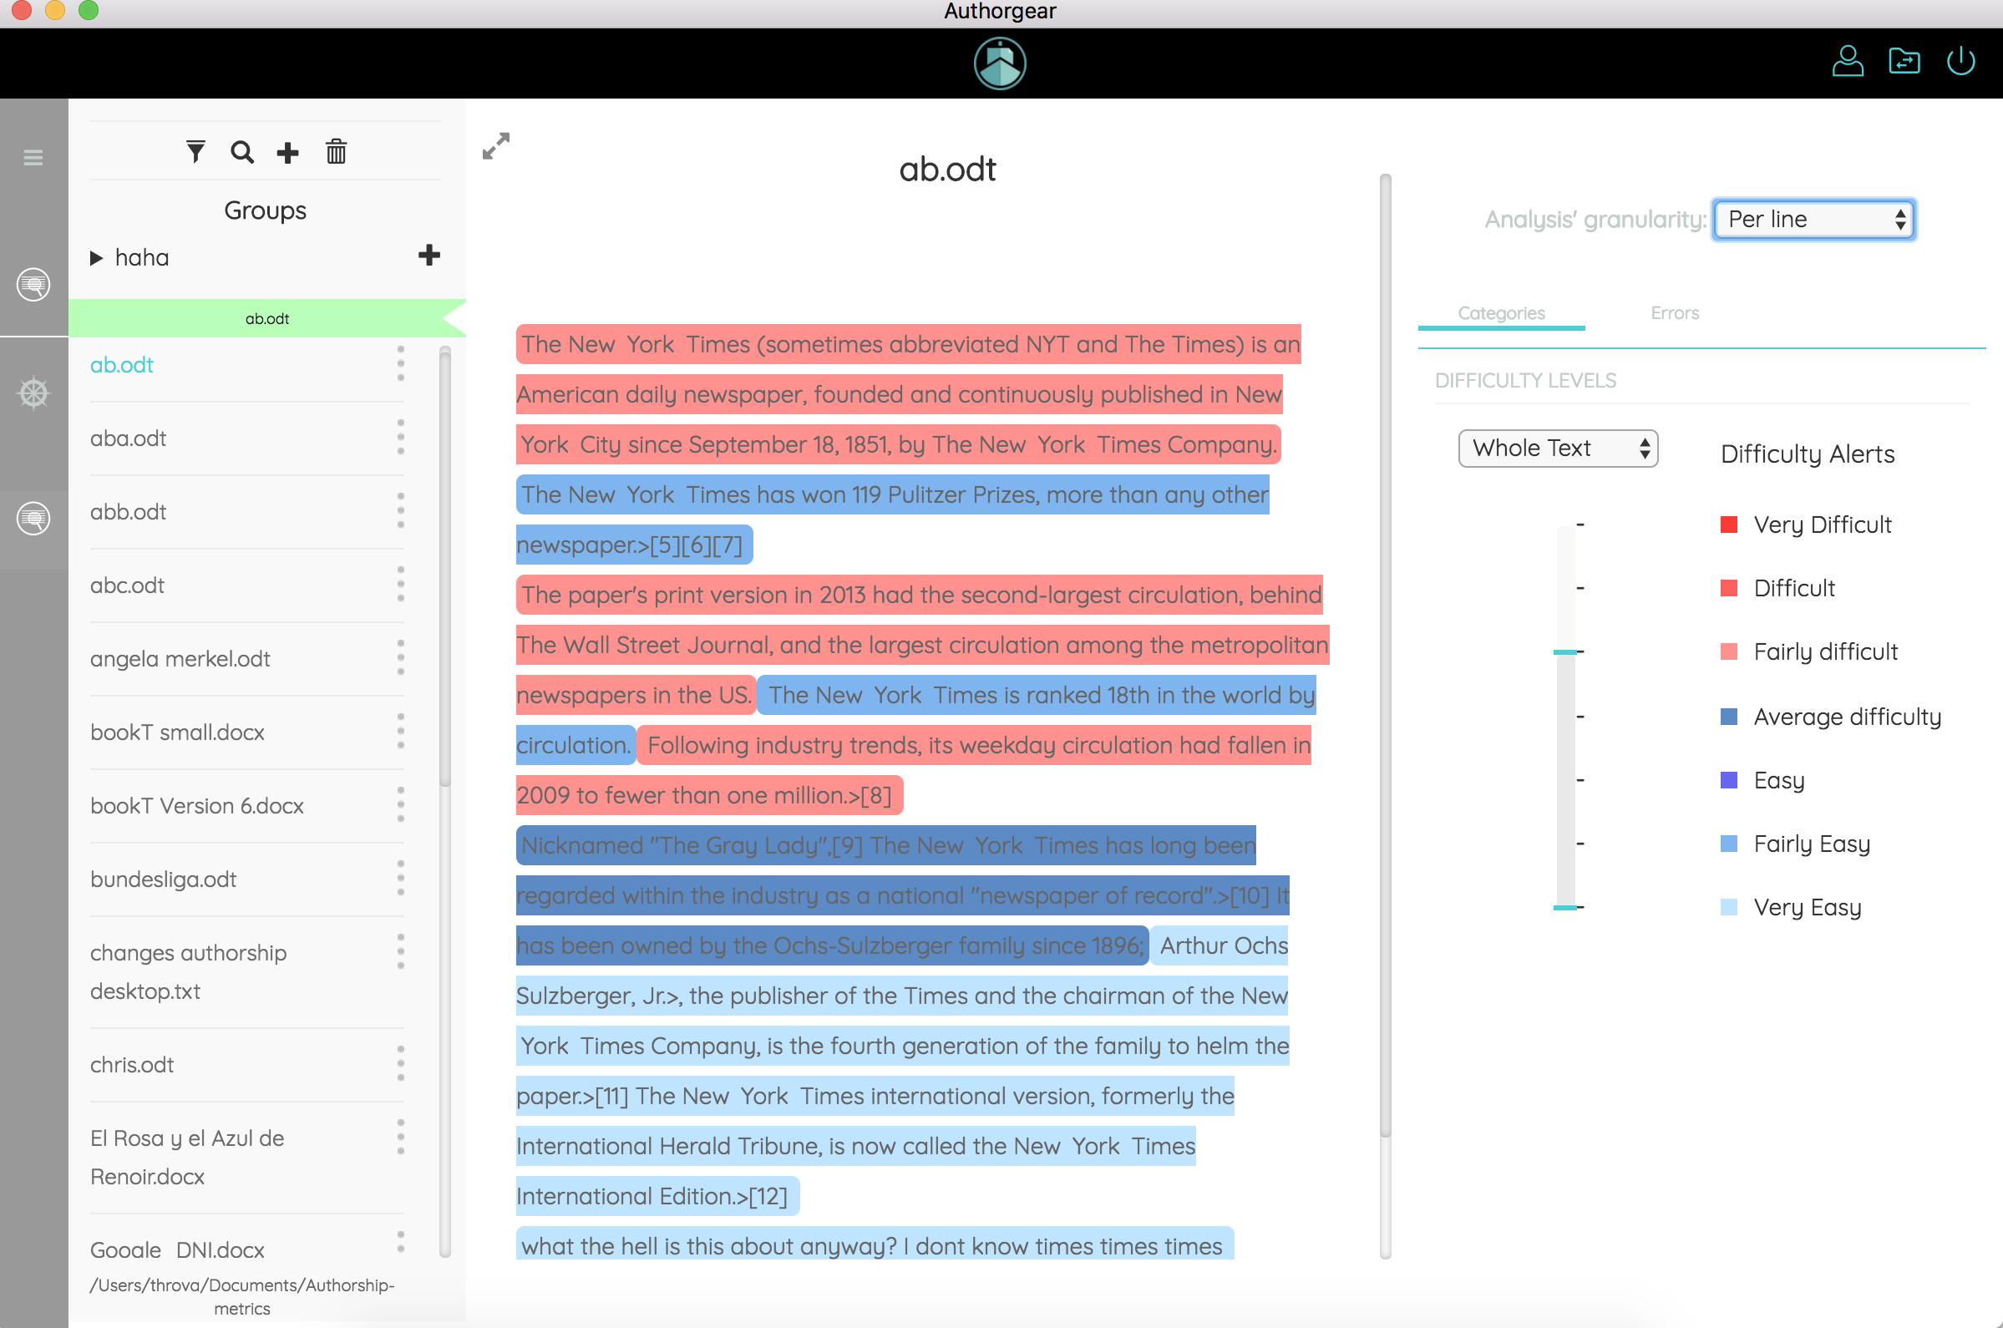
Task: Open bookT Version 6.docx document
Action: 196,805
